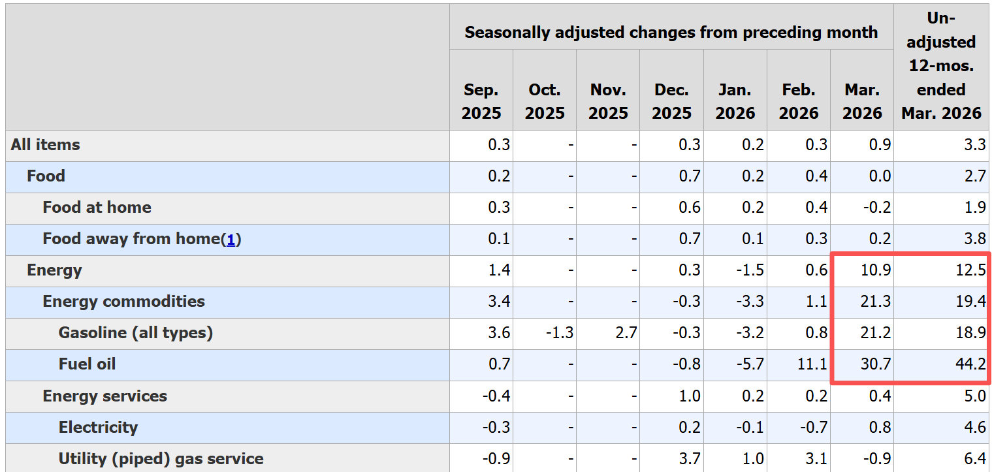992x472 pixels.
Task: Click the Energy services row label
Action: tap(104, 396)
